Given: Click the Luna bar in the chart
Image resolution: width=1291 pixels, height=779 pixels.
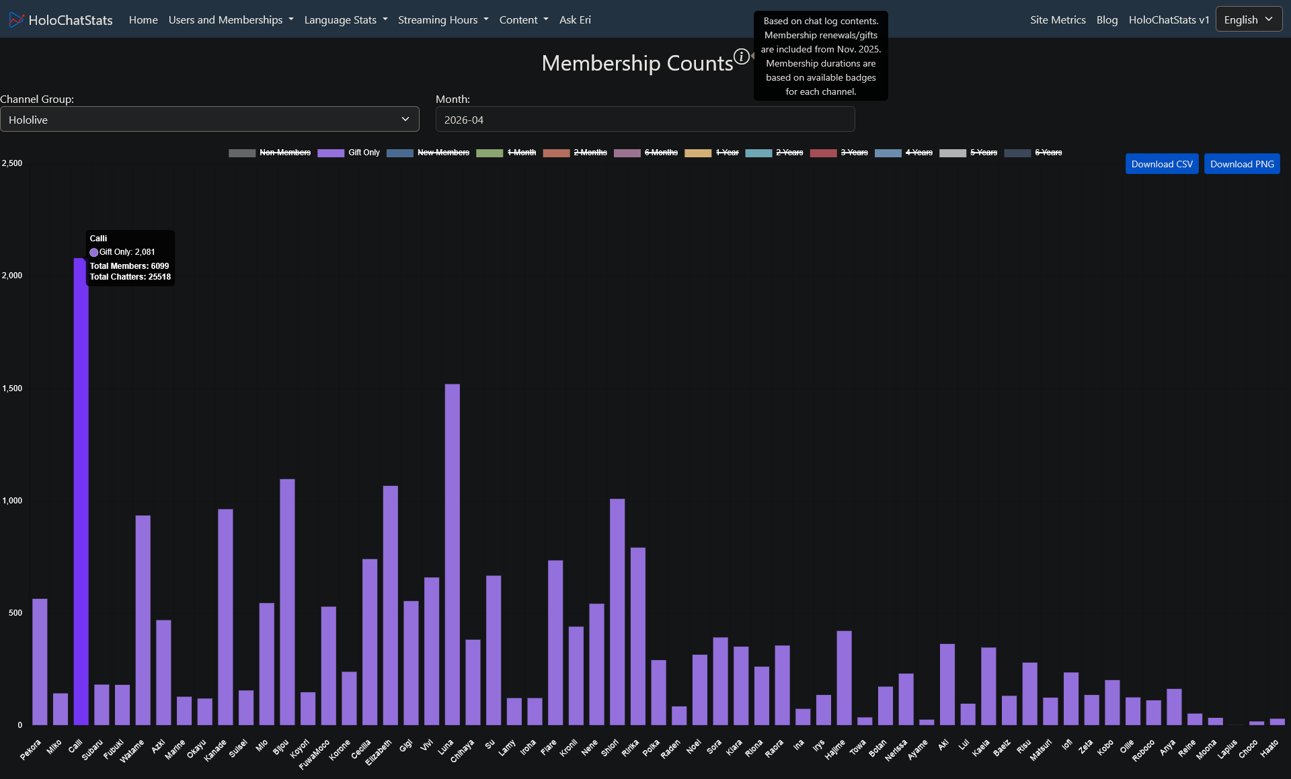Looking at the screenshot, I should click(453, 555).
